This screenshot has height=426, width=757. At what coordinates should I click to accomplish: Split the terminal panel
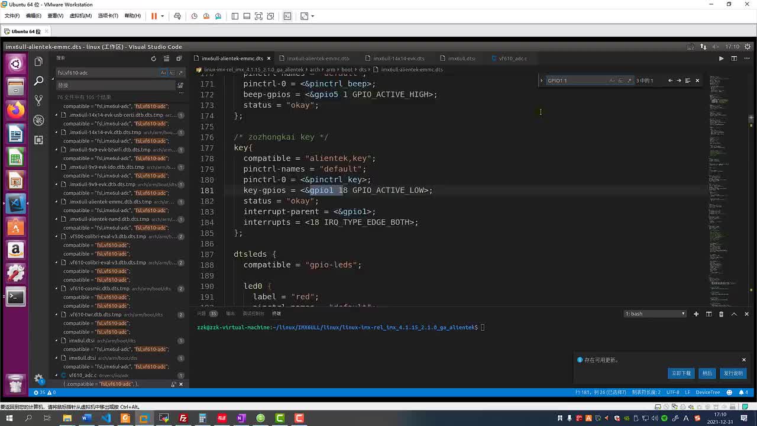coord(709,314)
